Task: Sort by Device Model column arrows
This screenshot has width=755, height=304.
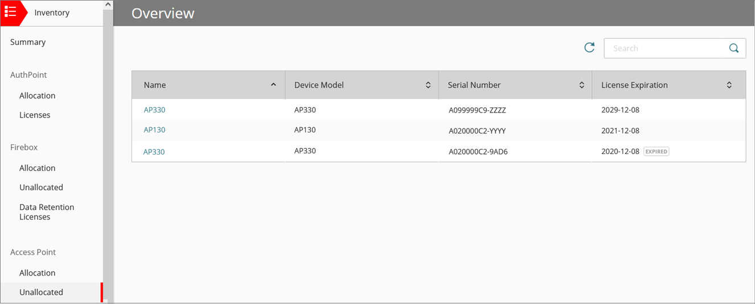Action: [x=428, y=85]
